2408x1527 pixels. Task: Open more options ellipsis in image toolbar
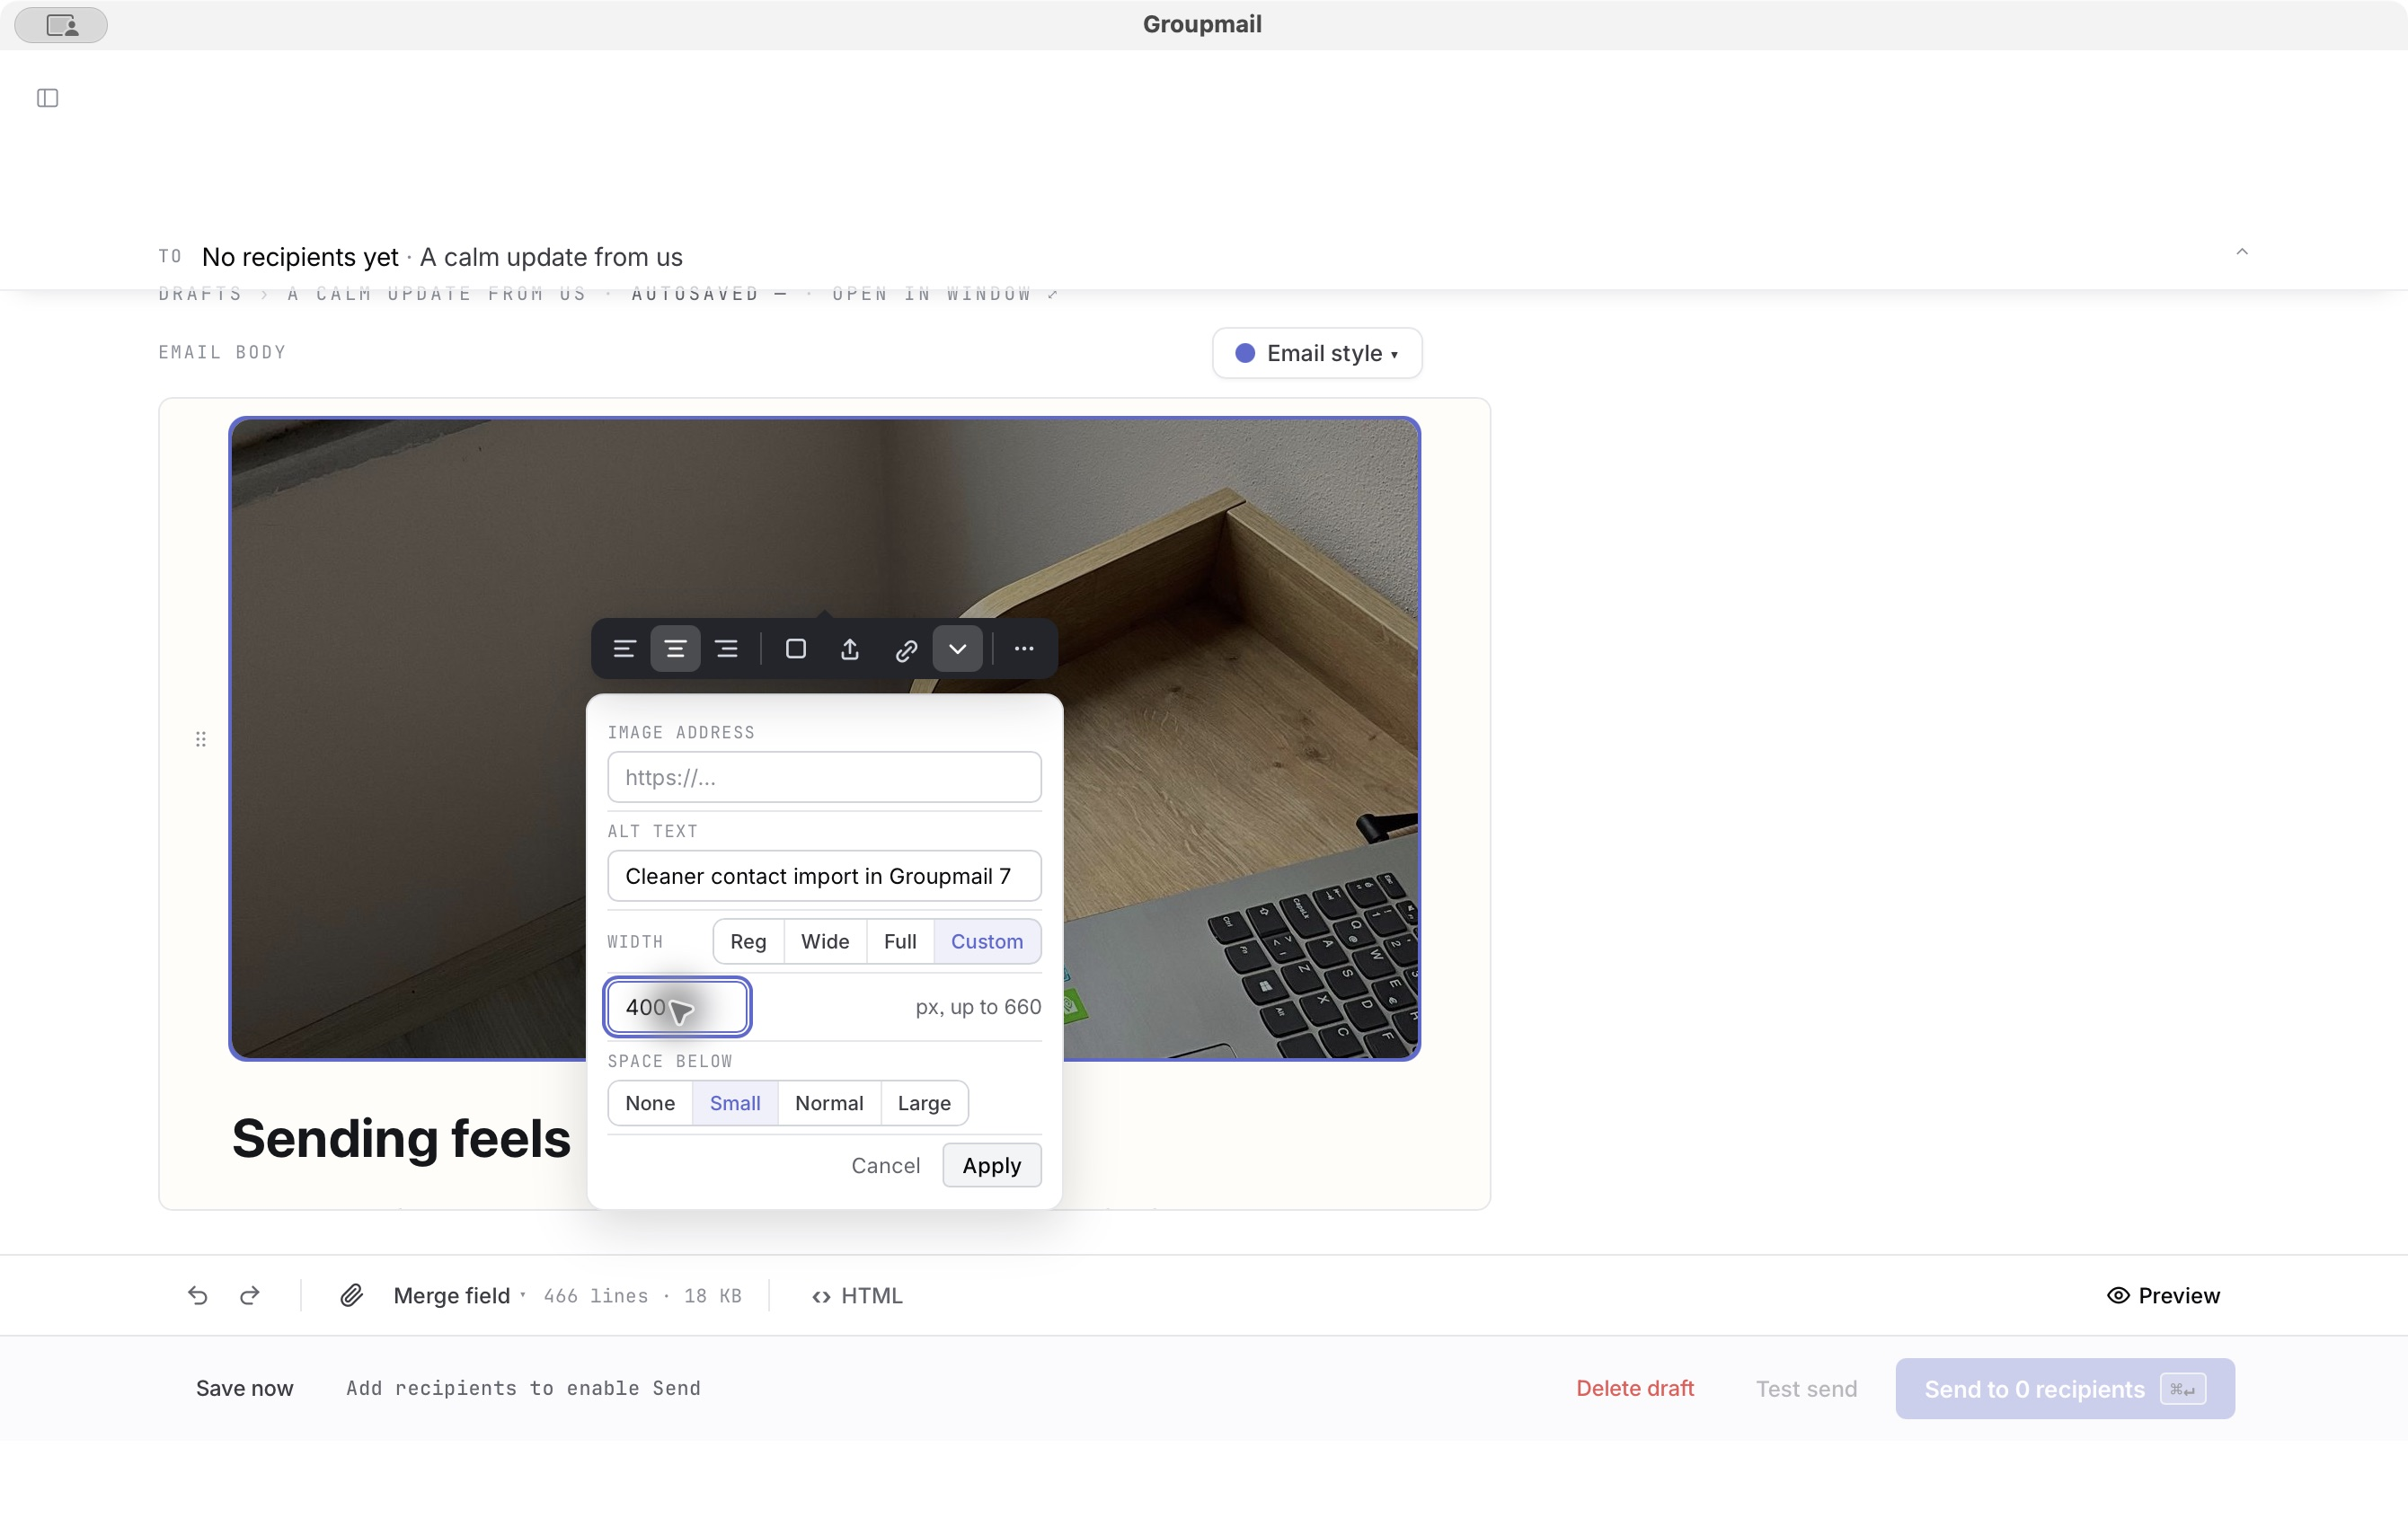pyautogui.click(x=1024, y=649)
